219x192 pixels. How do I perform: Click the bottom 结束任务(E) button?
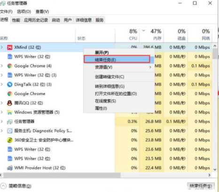point(201,186)
